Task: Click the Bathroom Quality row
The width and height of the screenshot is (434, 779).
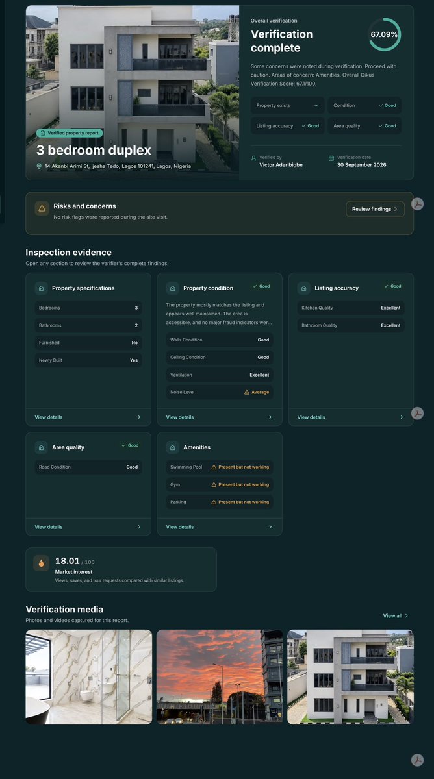Action: [x=351, y=325]
